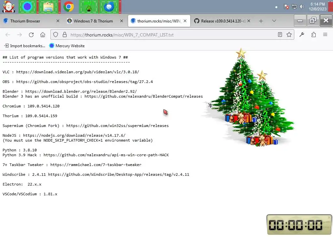Close the thorium.rocks tab
This screenshot has width=333, height=250.
(185, 21)
